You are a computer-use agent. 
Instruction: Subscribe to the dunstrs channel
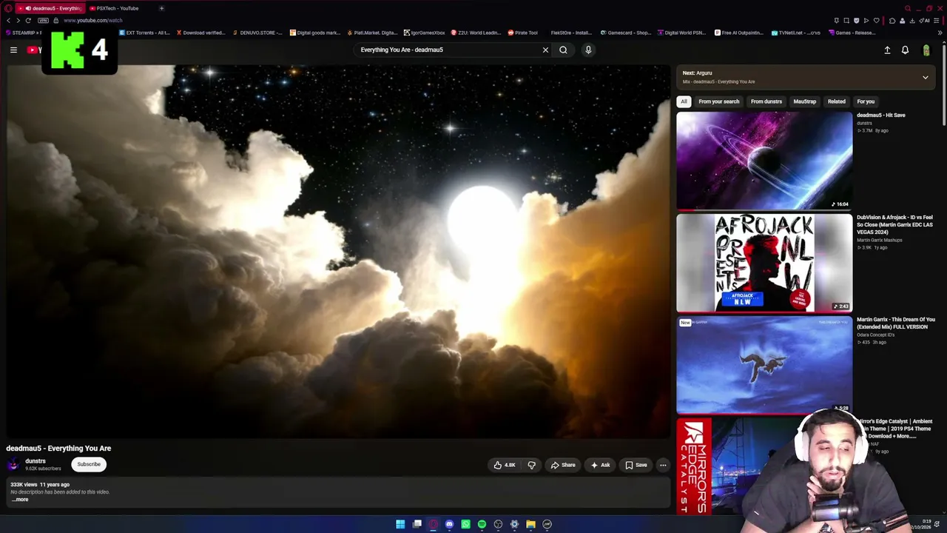pos(89,464)
